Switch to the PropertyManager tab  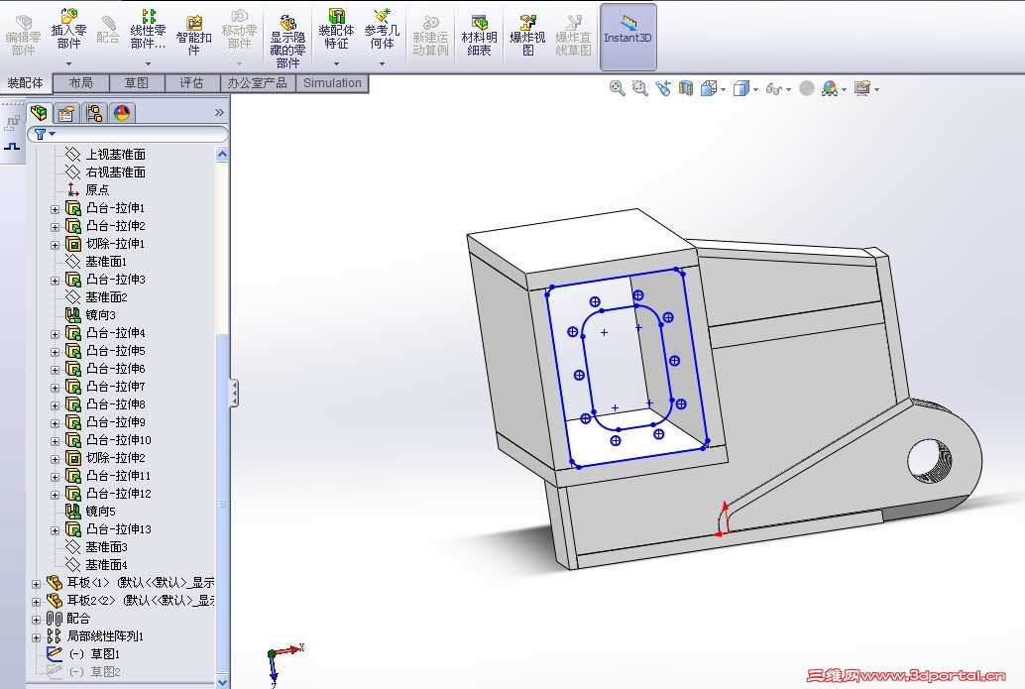[x=66, y=113]
